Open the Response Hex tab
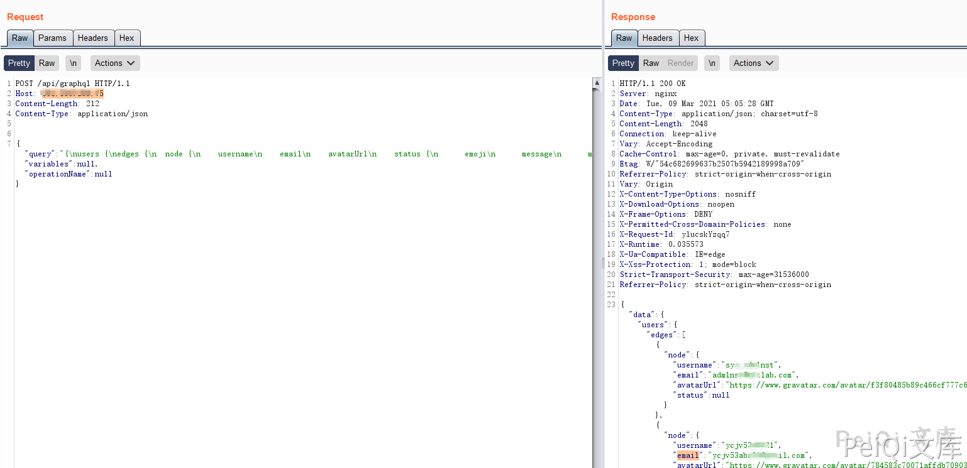967x468 pixels. coord(691,38)
